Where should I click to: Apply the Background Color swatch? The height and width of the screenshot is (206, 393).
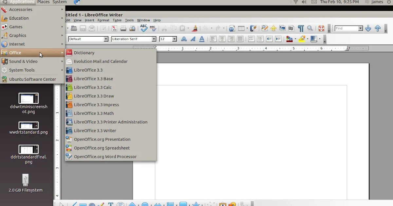[x=314, y=39]
